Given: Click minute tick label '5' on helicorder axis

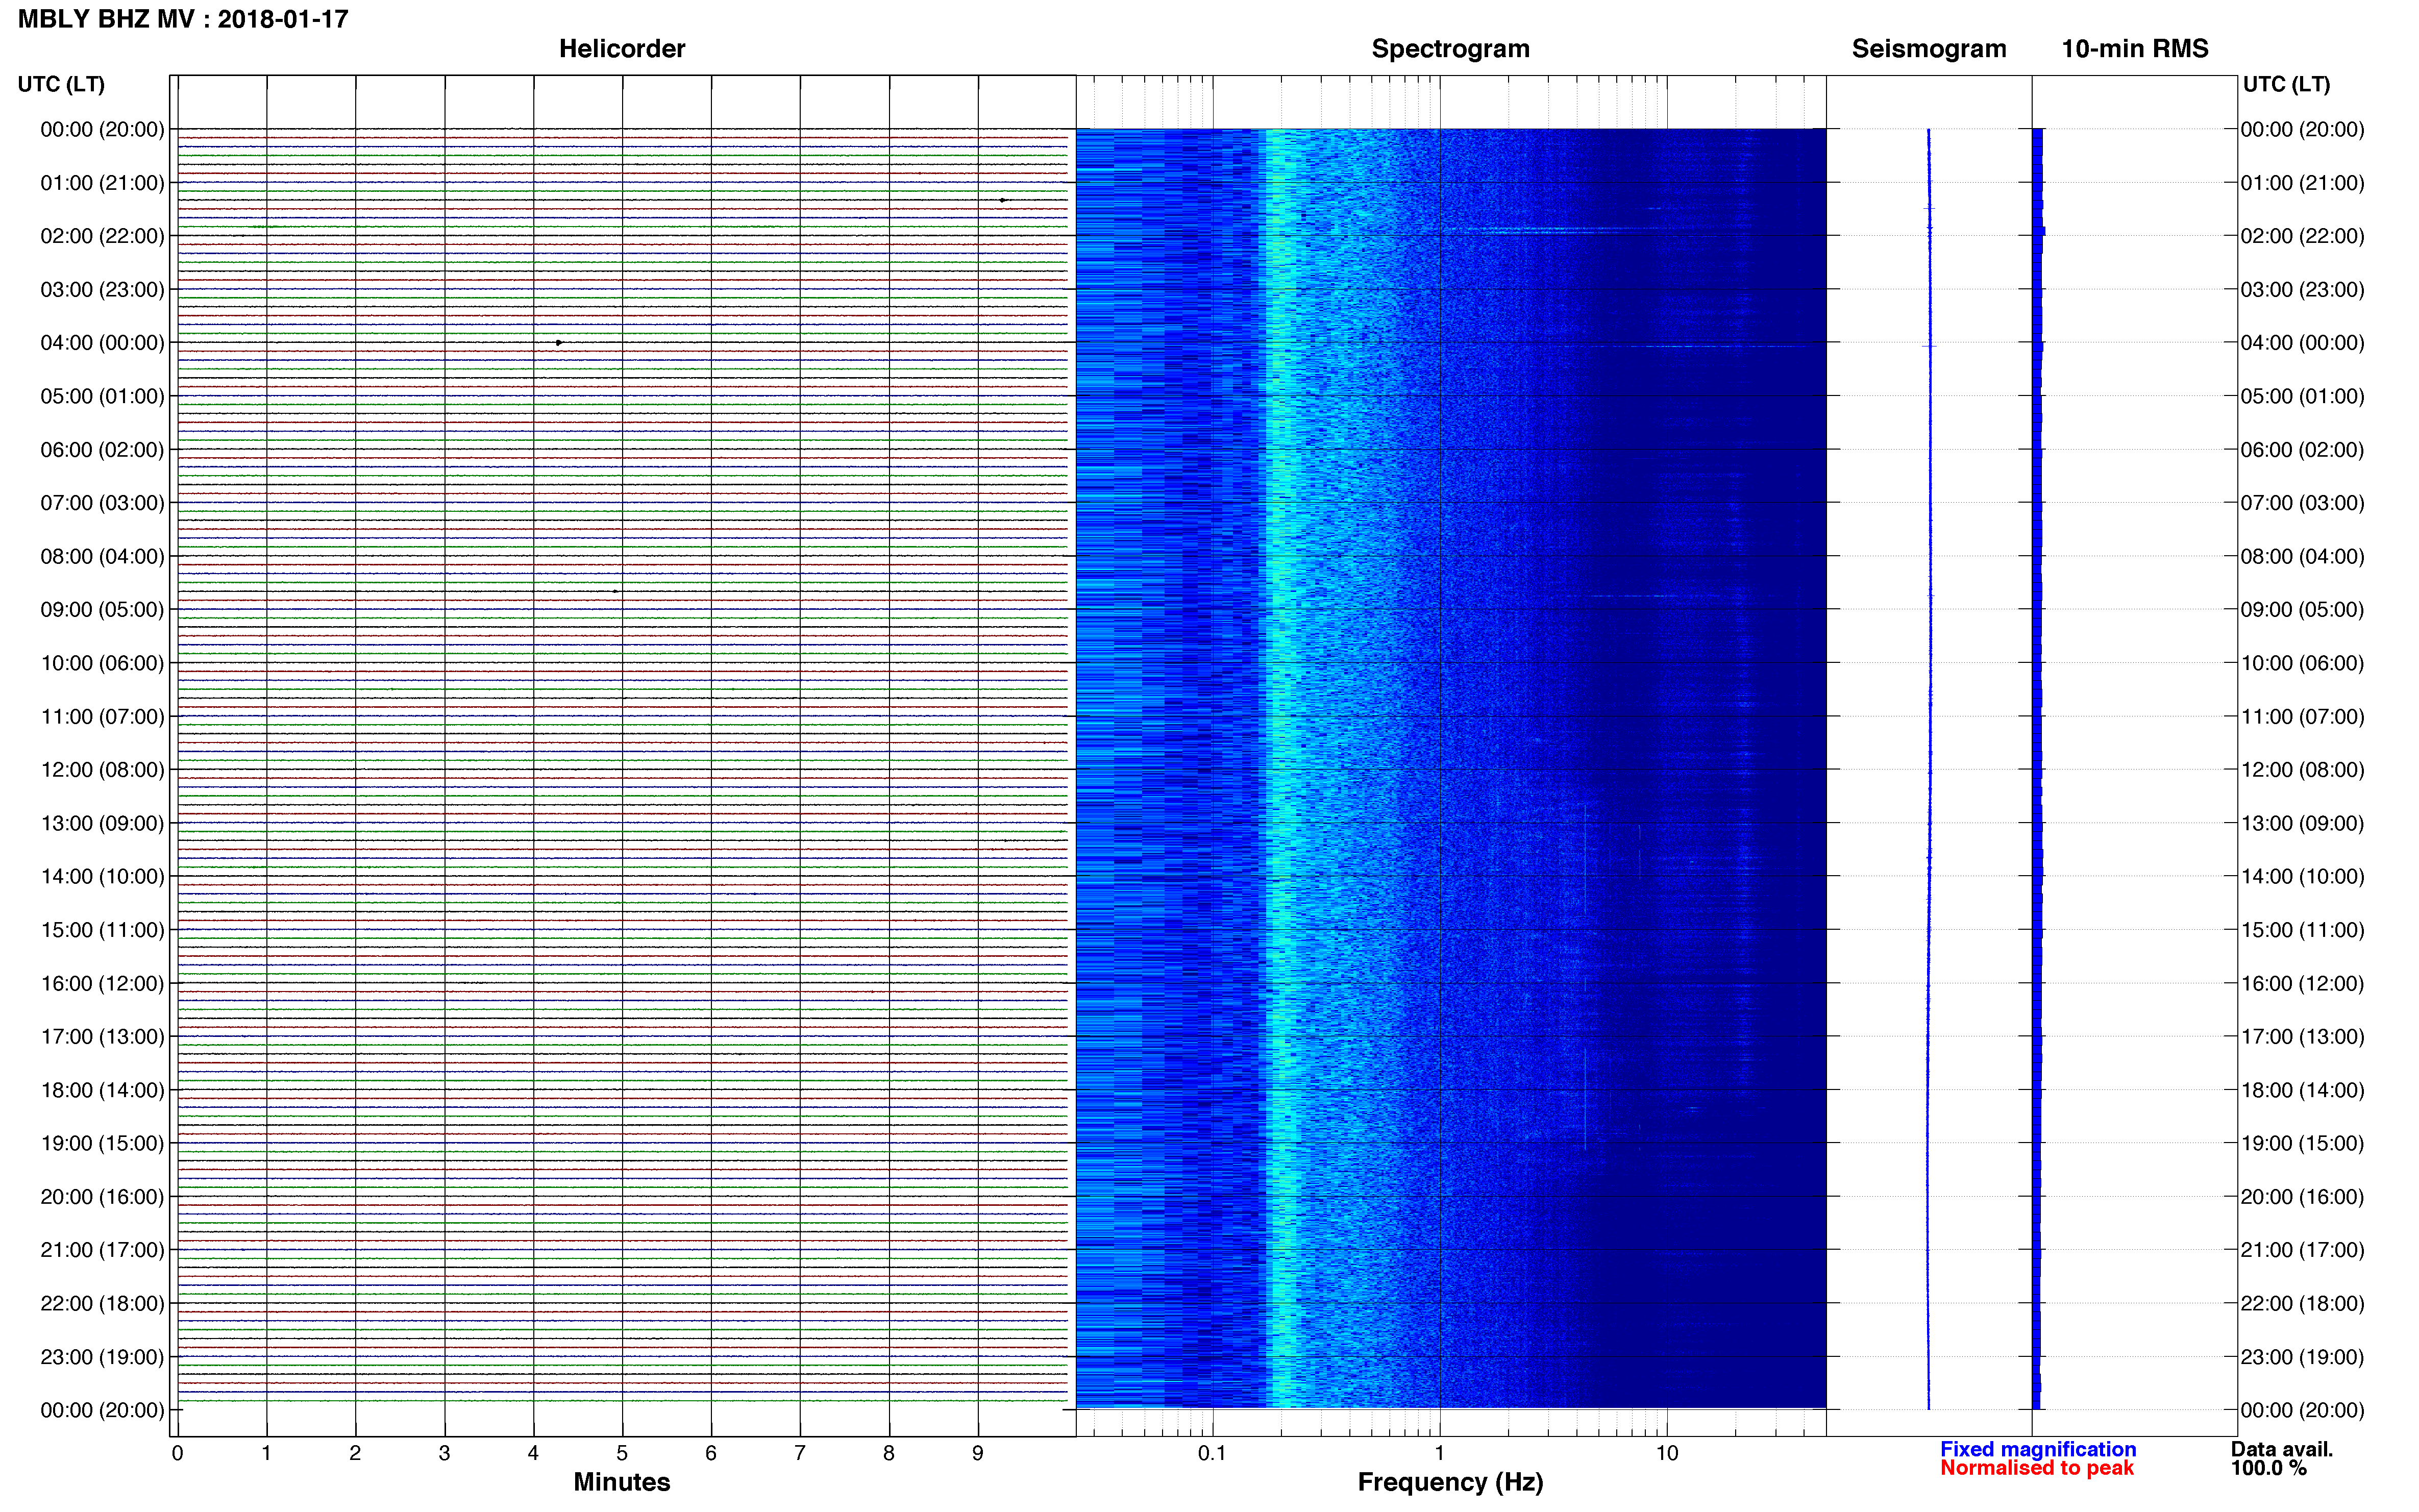Looking at the screenshot, I should pyautogui.click(x=622, y=1453).
